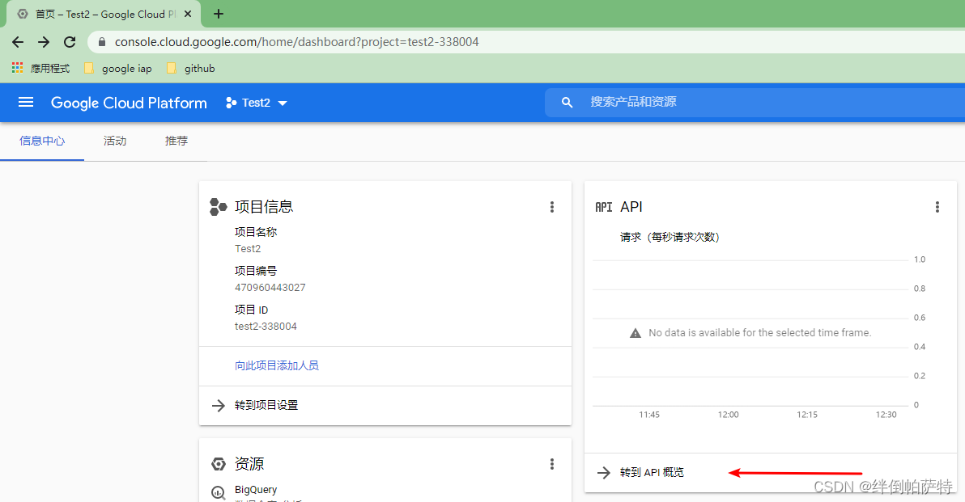
Task: Click the BigQuery icon
Action: click(219, 493)
